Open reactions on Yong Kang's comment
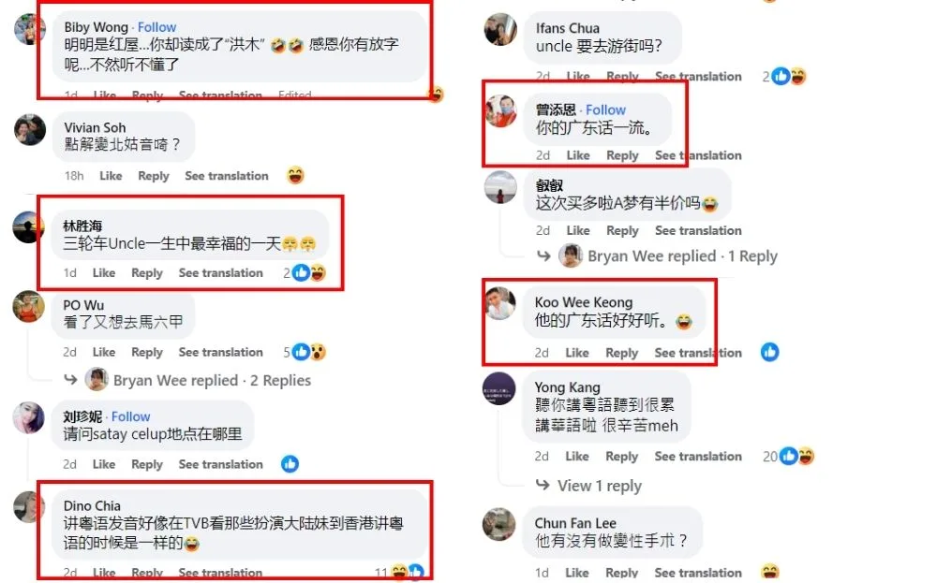 pos(788,457)
